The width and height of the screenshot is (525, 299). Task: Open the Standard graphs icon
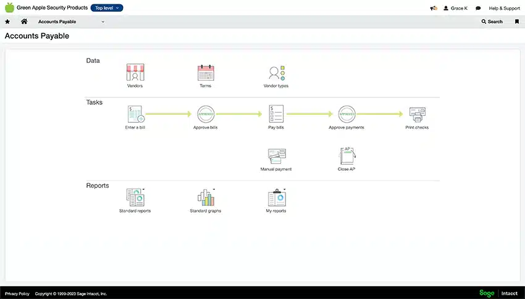[x=206, y=197]
